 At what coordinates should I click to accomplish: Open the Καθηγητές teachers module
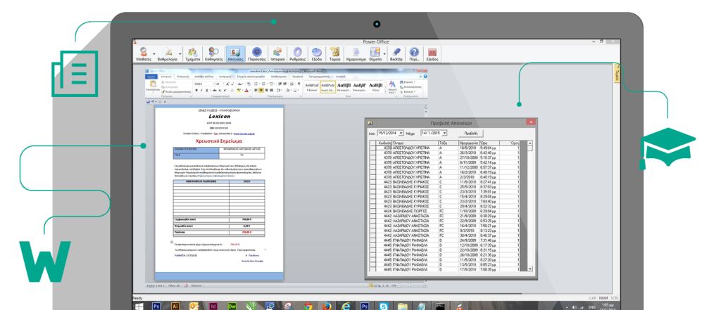(213, 53)
